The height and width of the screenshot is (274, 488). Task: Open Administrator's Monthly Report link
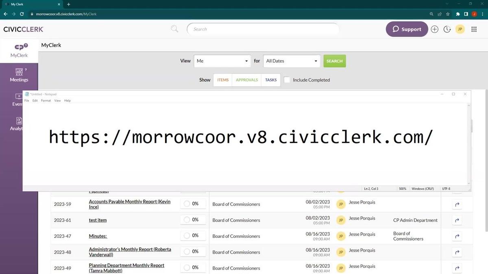[130, 252]
